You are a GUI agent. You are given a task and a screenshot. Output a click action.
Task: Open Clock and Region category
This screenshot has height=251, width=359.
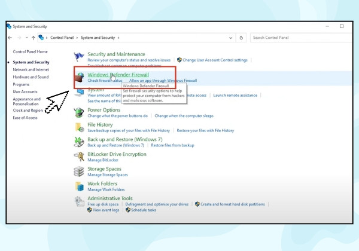tap(28, 111)
